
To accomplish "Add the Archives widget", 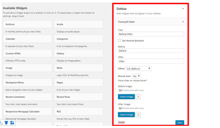I will tap(27, 24).
